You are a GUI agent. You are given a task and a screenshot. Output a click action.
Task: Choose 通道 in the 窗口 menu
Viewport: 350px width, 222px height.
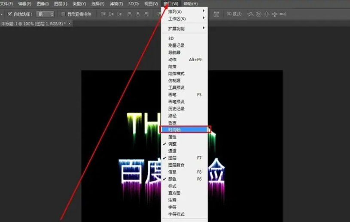[184, 151]
